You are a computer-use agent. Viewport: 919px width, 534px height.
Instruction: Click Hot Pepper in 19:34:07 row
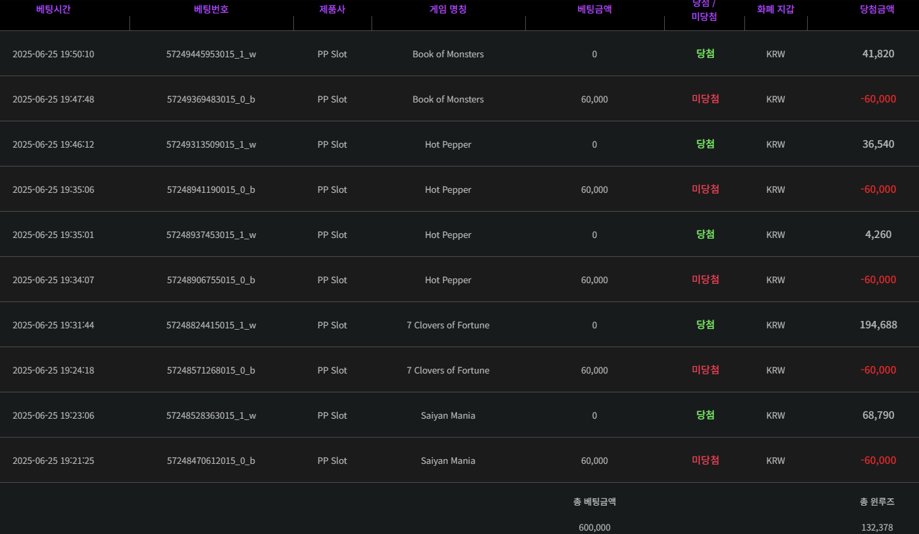448,280
